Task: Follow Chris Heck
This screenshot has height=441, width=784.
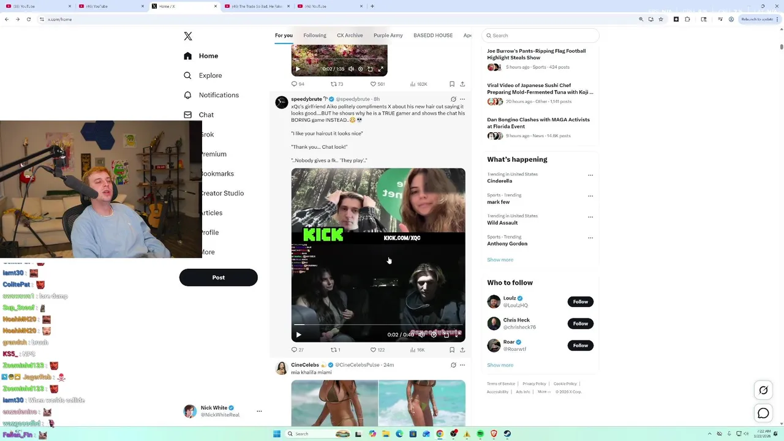Action: pos(581,323)
